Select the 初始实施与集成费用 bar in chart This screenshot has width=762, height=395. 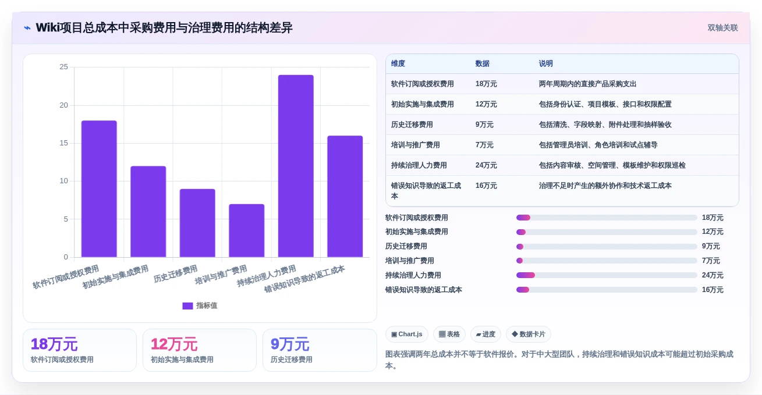tap(148, 212)
